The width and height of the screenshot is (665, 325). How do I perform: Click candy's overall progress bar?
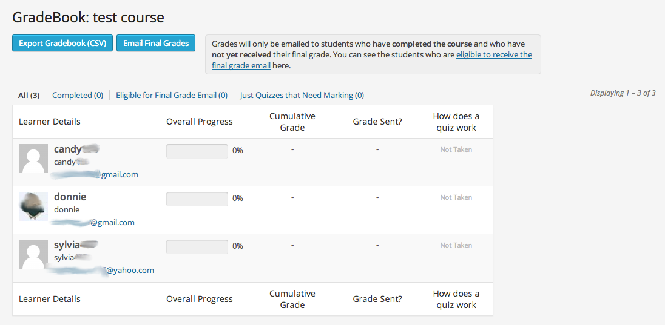click(x=197, y=151)
